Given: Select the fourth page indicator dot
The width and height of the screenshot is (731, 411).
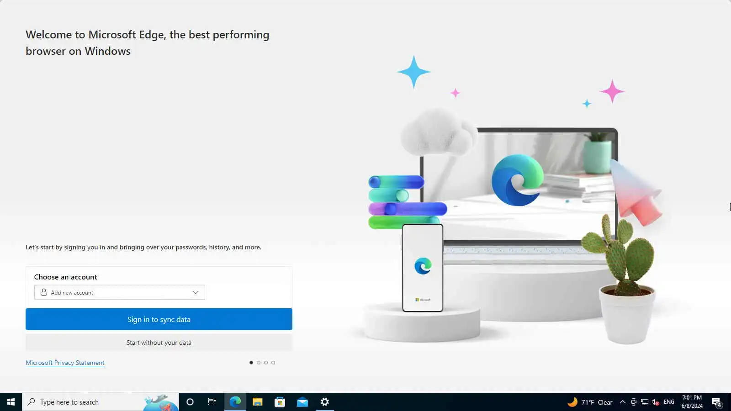Looking at the screenshot, I should (273, 363).
